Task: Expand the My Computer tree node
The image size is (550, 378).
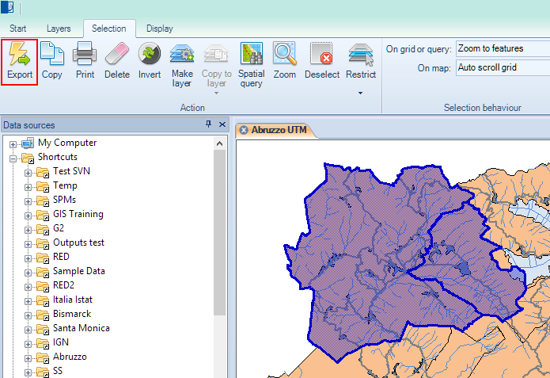Action: click(13, 143)
